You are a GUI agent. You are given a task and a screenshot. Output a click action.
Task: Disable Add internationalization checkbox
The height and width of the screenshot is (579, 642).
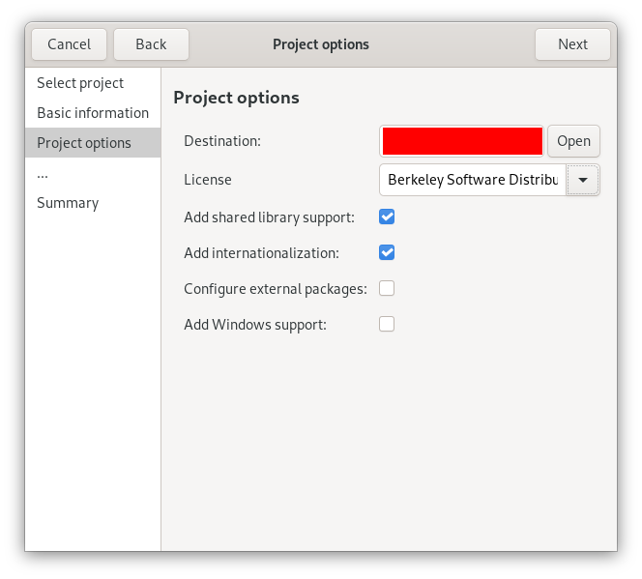pos(387,252)
